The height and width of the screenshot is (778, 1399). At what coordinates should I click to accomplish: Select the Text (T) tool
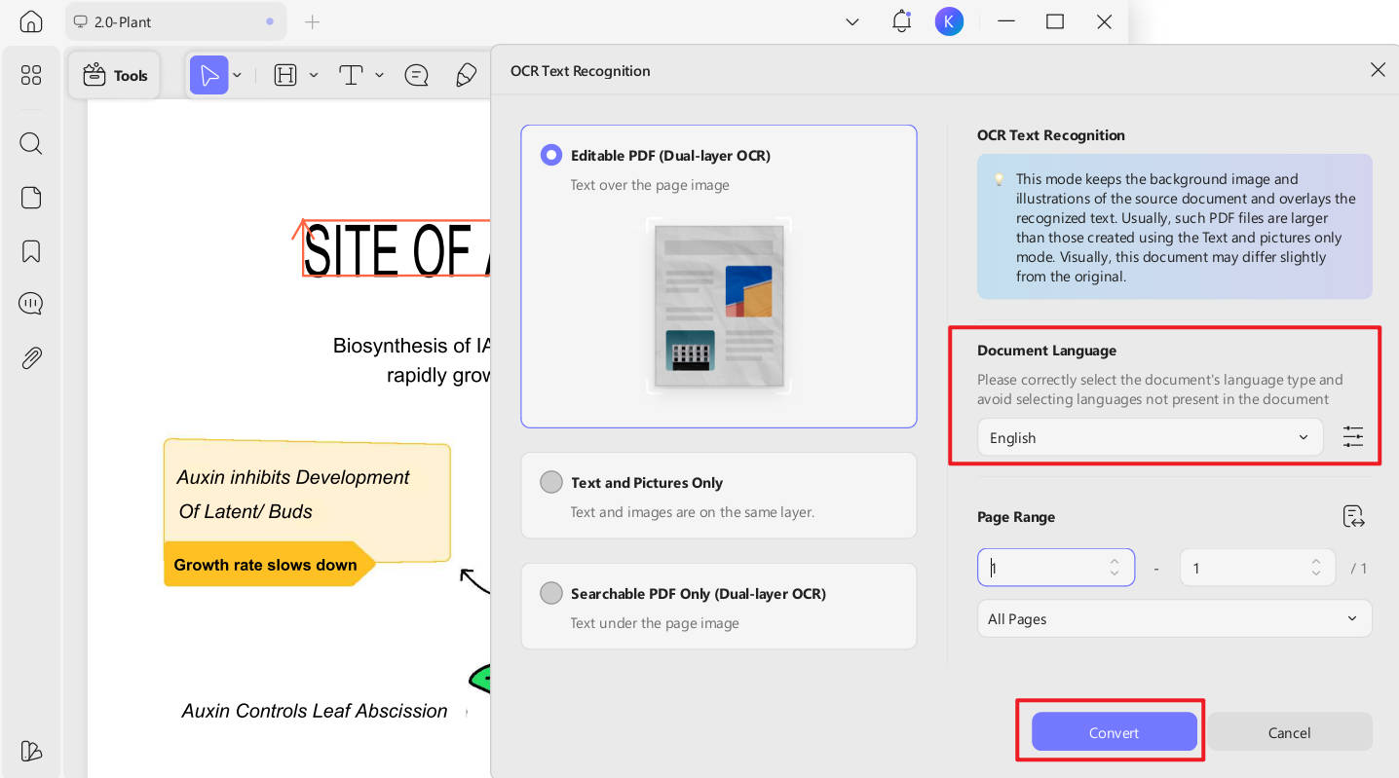click(352, 75)
